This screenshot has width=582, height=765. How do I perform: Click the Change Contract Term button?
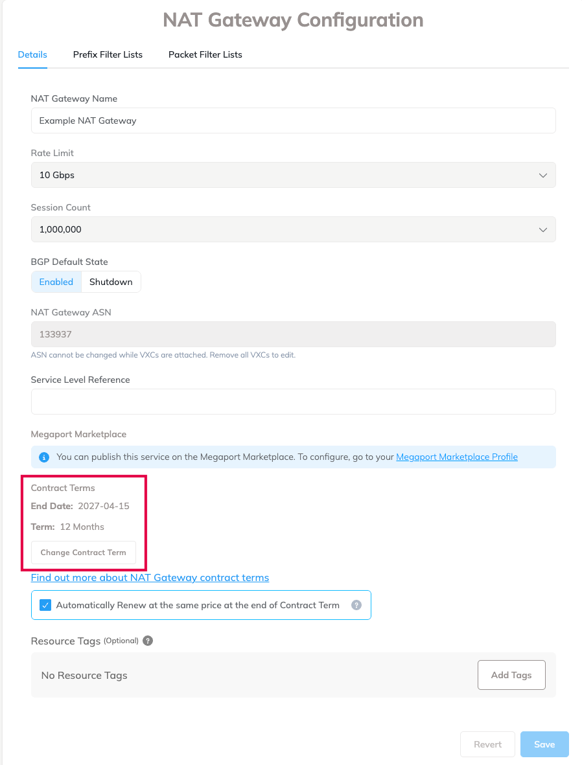click(83, 553)
